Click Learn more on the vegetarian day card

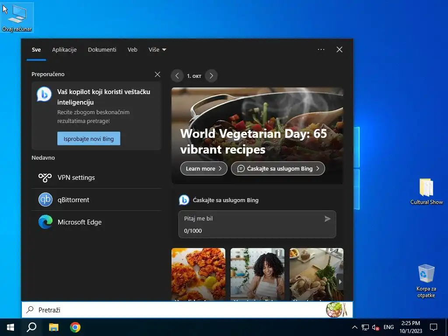(204, 168)
